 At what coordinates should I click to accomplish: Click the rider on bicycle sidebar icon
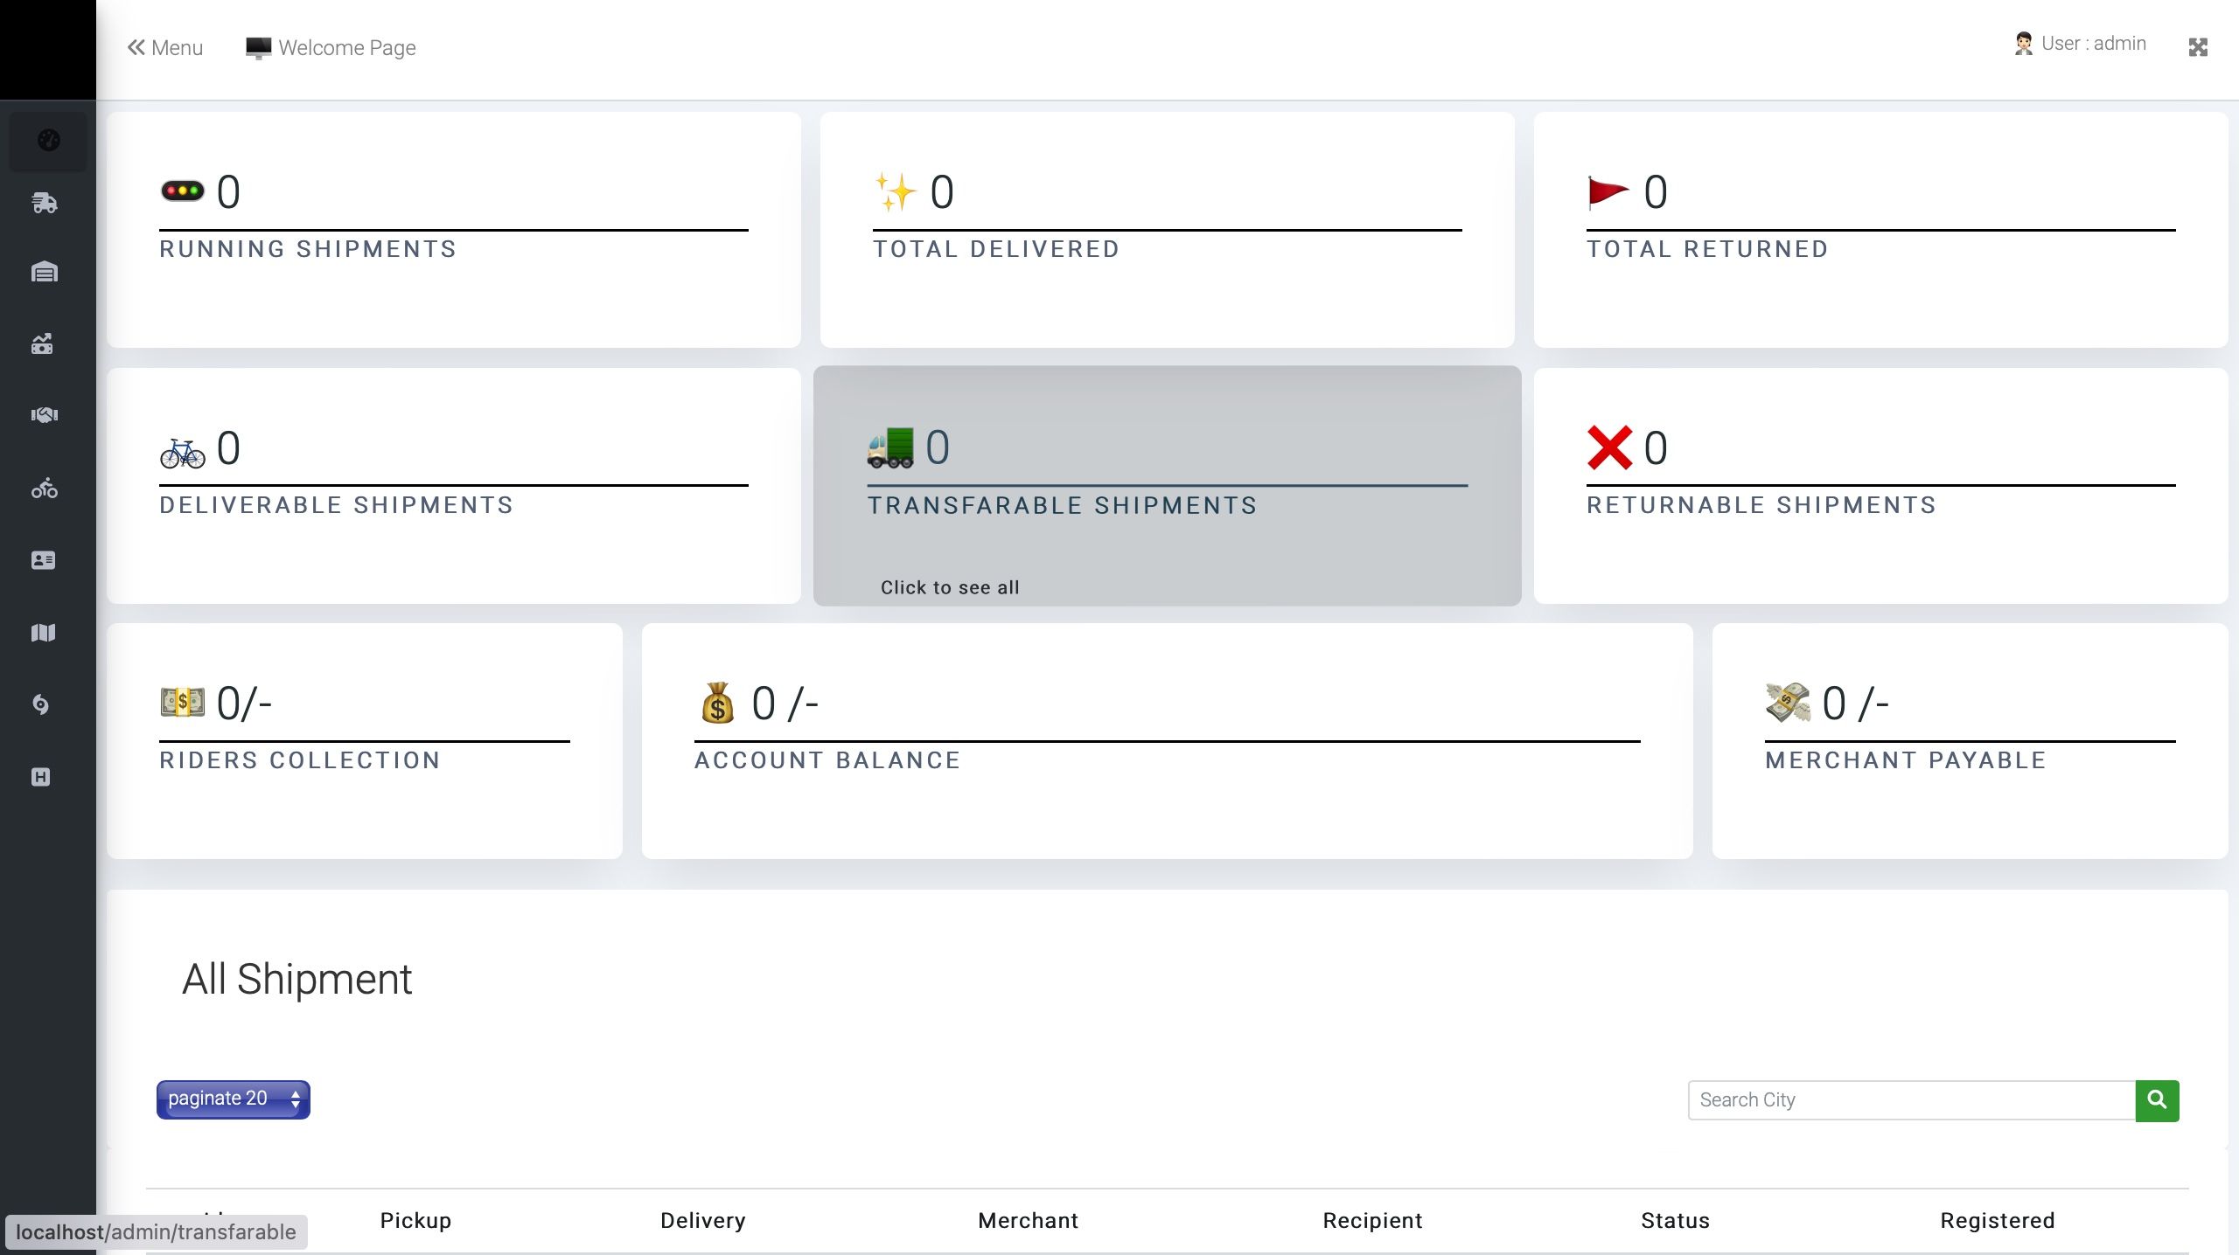pos(45,489)
